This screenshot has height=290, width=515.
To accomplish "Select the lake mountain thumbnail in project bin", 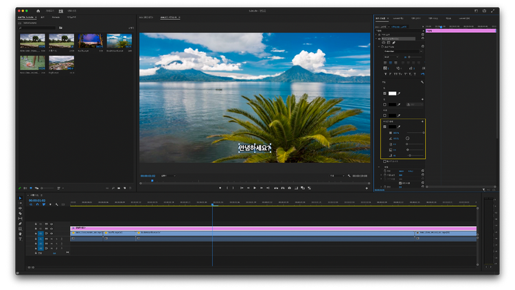I will tap(119, 41).
